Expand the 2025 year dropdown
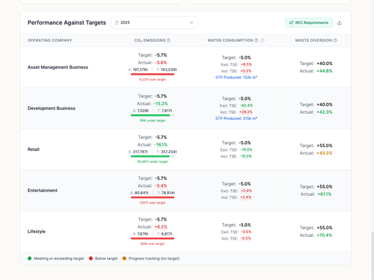The height and width of the screenshot is (280, 374). (155, 22)
